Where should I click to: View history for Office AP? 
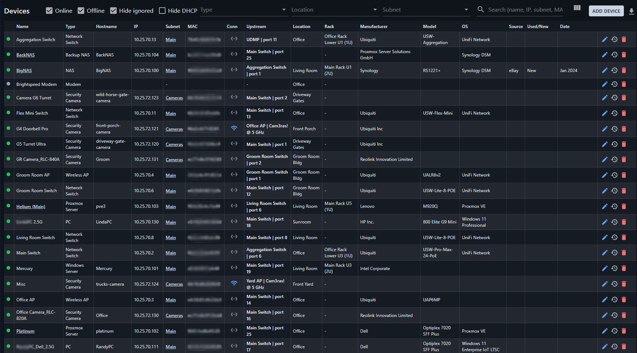coord(614,300)
